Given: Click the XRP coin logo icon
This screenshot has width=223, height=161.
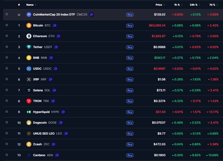Looking at the screenshot, I should click(x=29, y=79).
